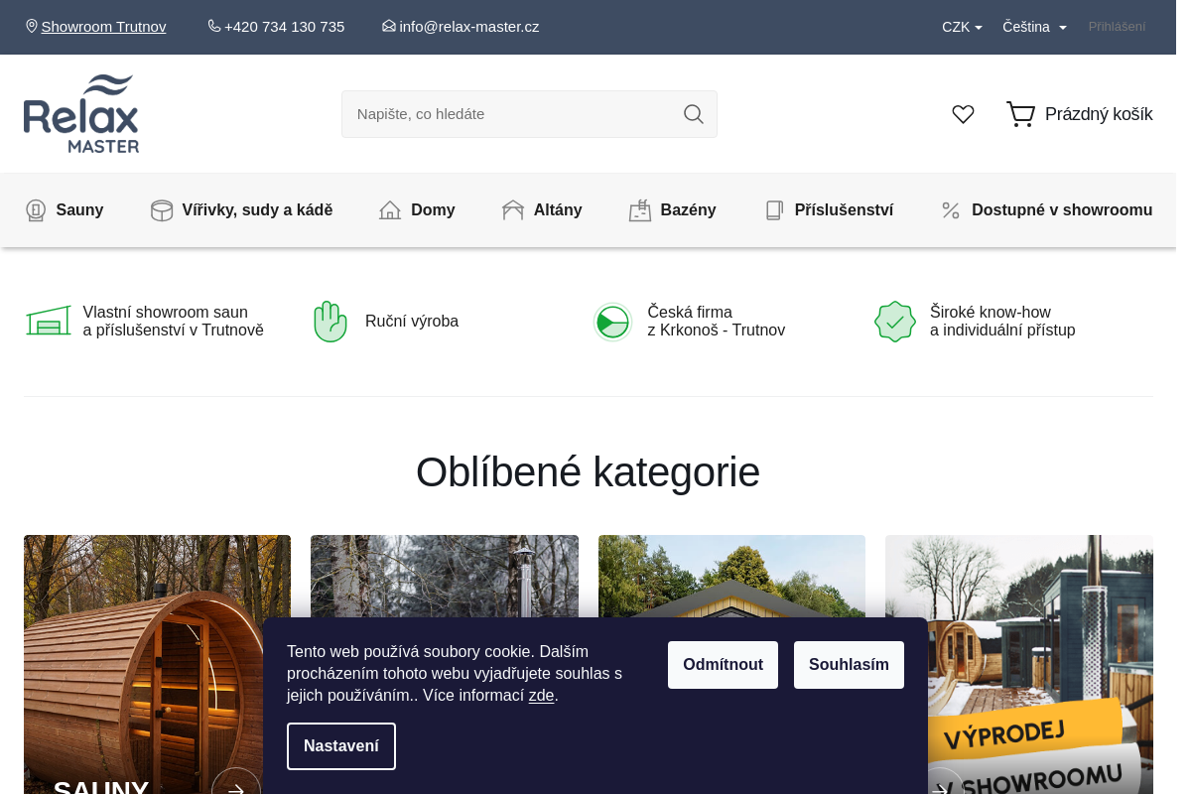Click the magnifier search icon
This screenshot has height=794, width=1191.
click(x=693, y=114)
